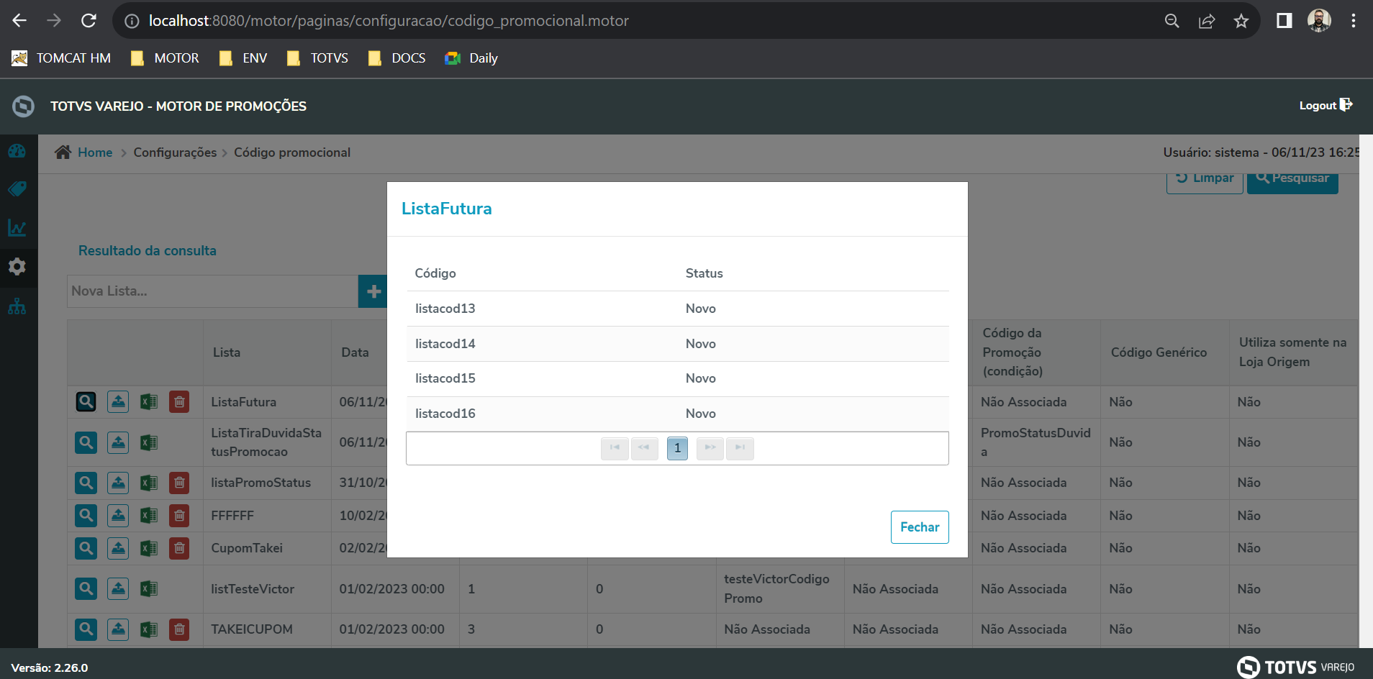
Task: View codes of the FFFFFF list
Action: tap(86, 515)
